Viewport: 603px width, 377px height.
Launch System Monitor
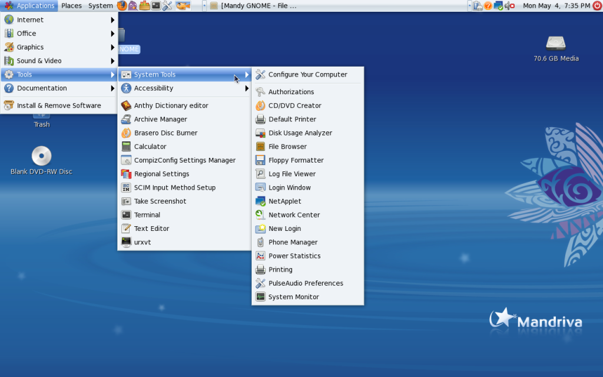pyautogui.click(x=307, y=297)
